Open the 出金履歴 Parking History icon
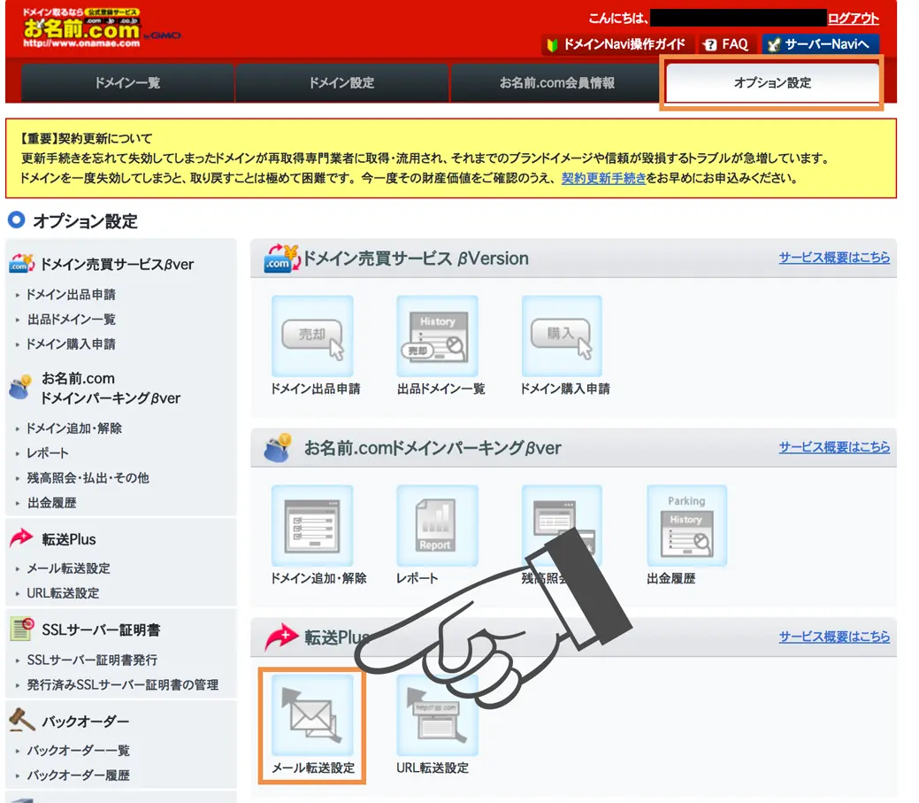 point(687,526)
